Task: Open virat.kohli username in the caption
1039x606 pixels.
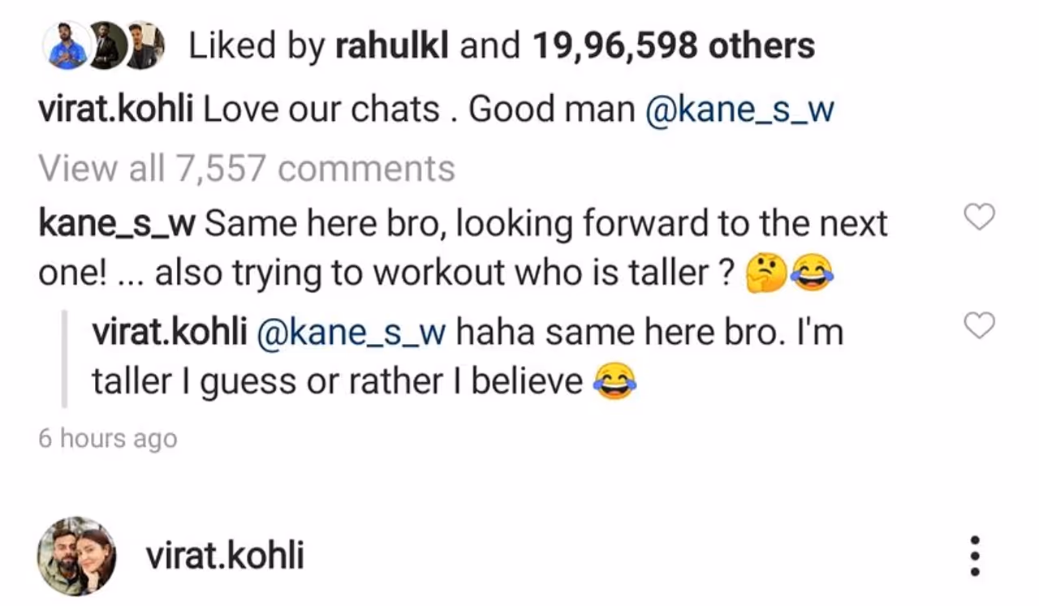Action: tap(115, 110)
